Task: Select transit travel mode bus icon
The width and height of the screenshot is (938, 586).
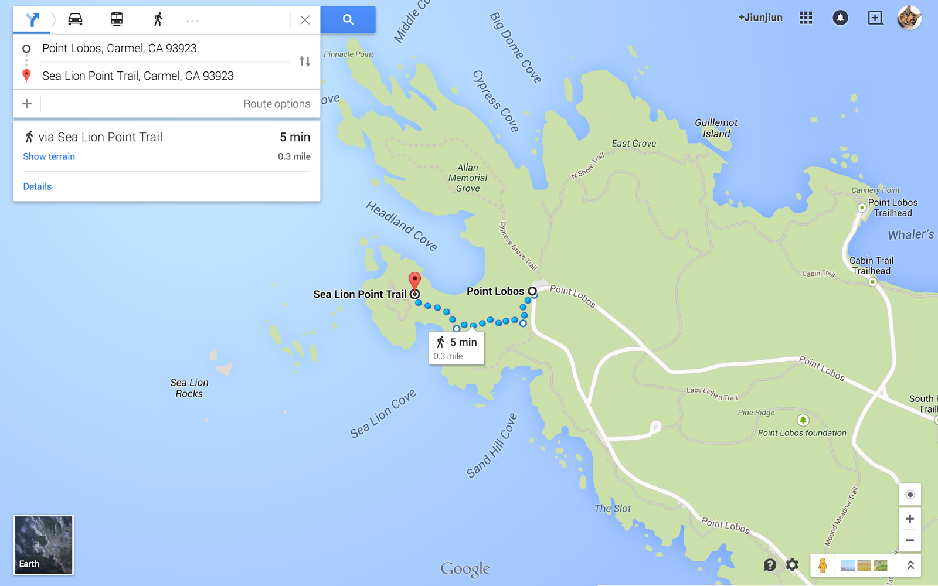Action: (117, 20)
